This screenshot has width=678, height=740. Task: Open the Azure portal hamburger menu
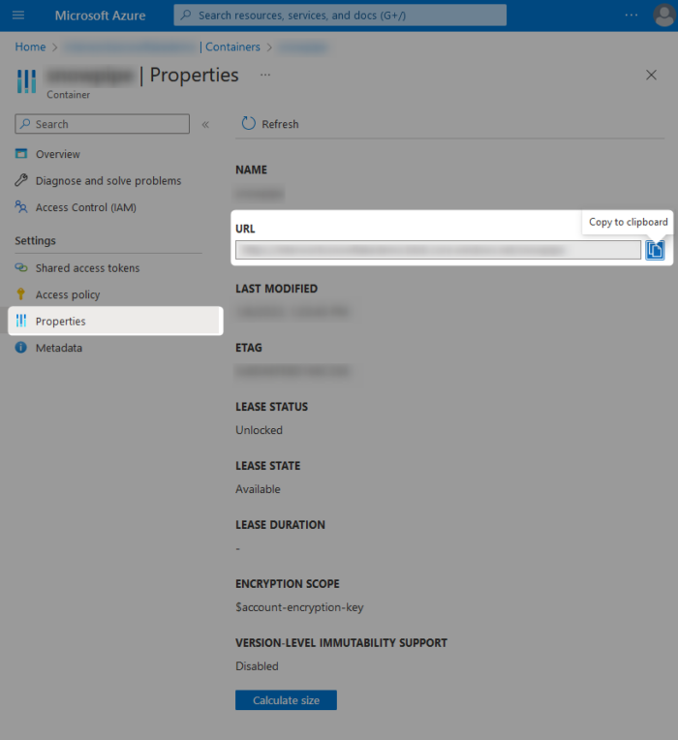pyautogui.click(x=18, y=15)
